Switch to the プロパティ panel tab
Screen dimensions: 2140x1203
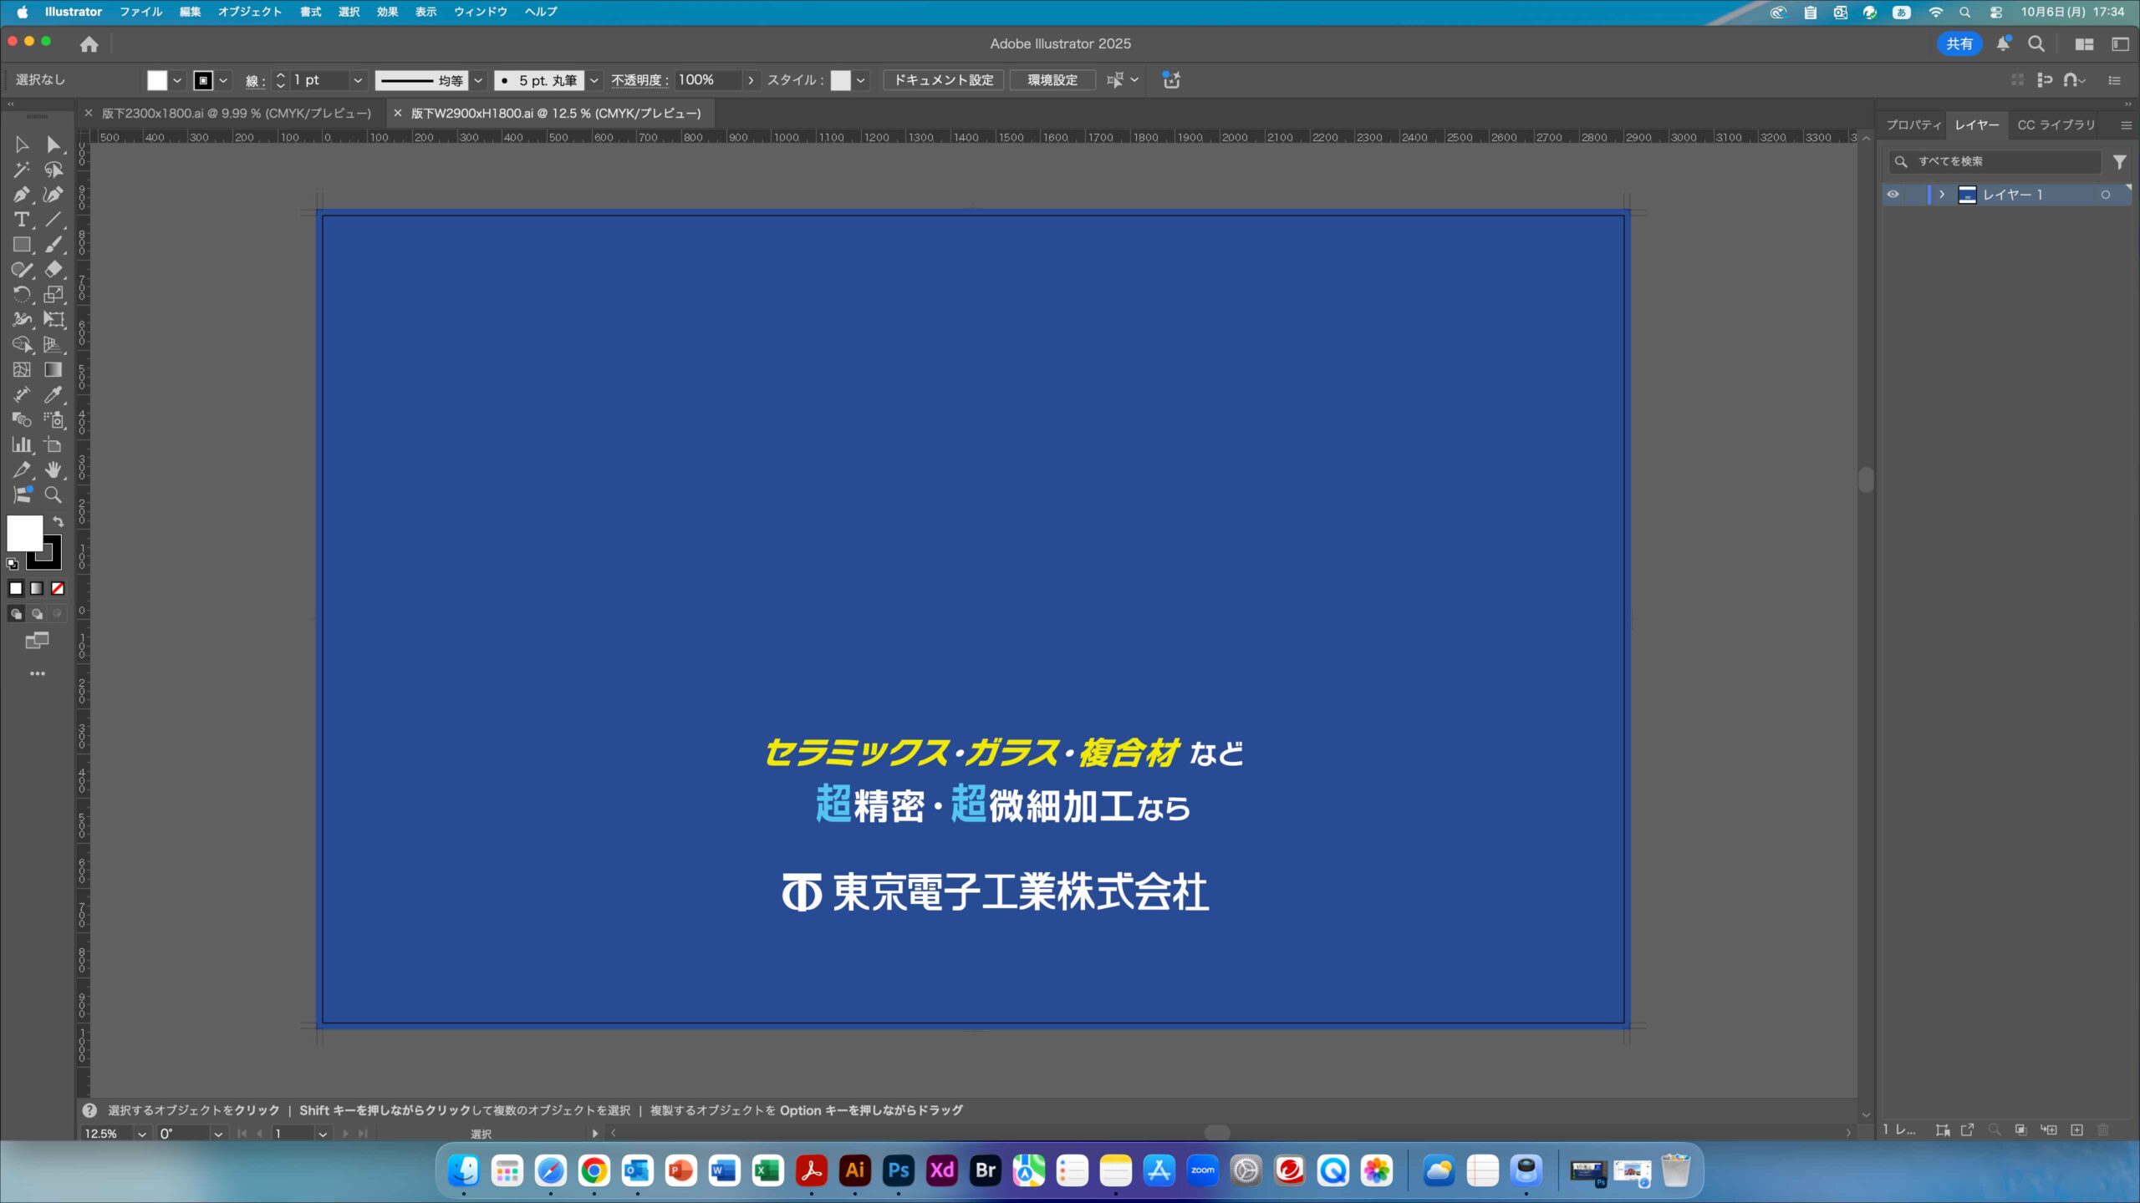(1913, 124)
